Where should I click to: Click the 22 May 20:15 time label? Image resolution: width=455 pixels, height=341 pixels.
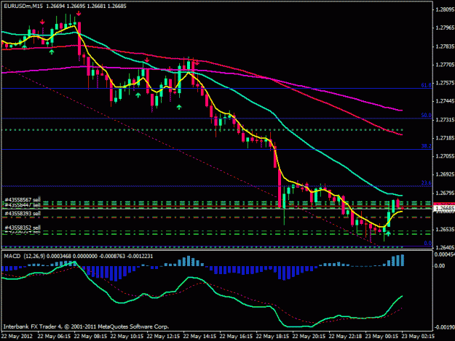click(x=309, y=337)
